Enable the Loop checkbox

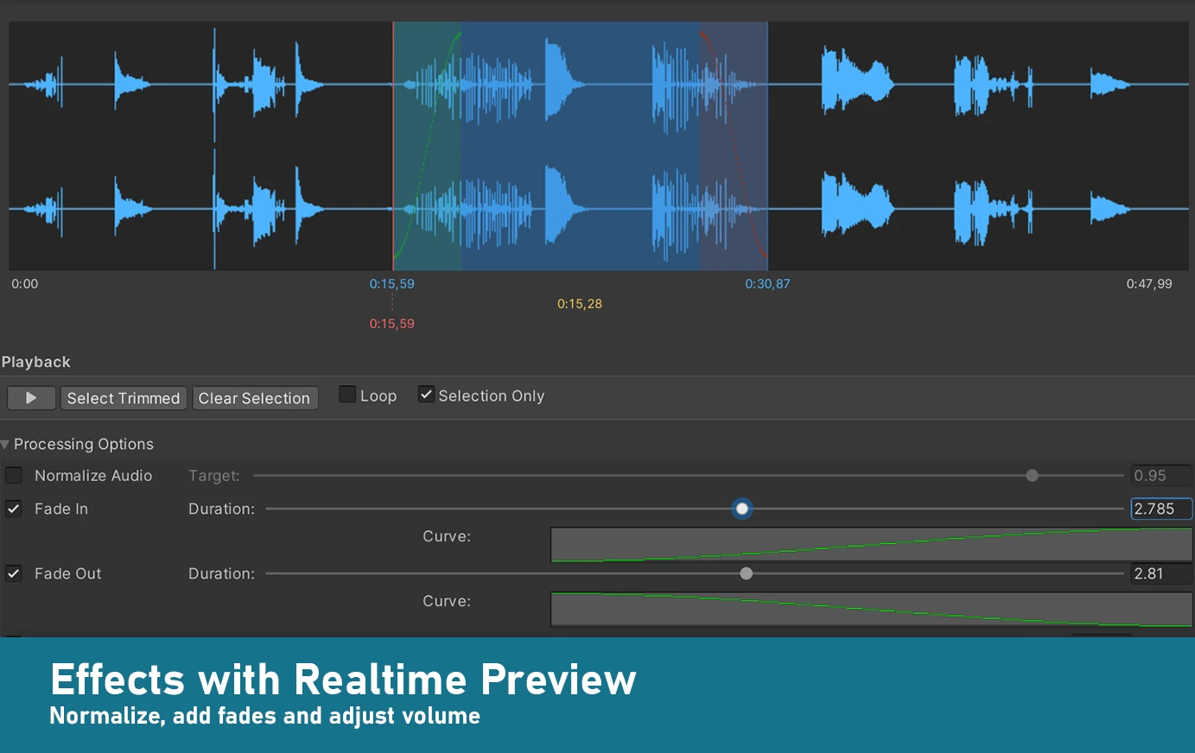[347, 395]
